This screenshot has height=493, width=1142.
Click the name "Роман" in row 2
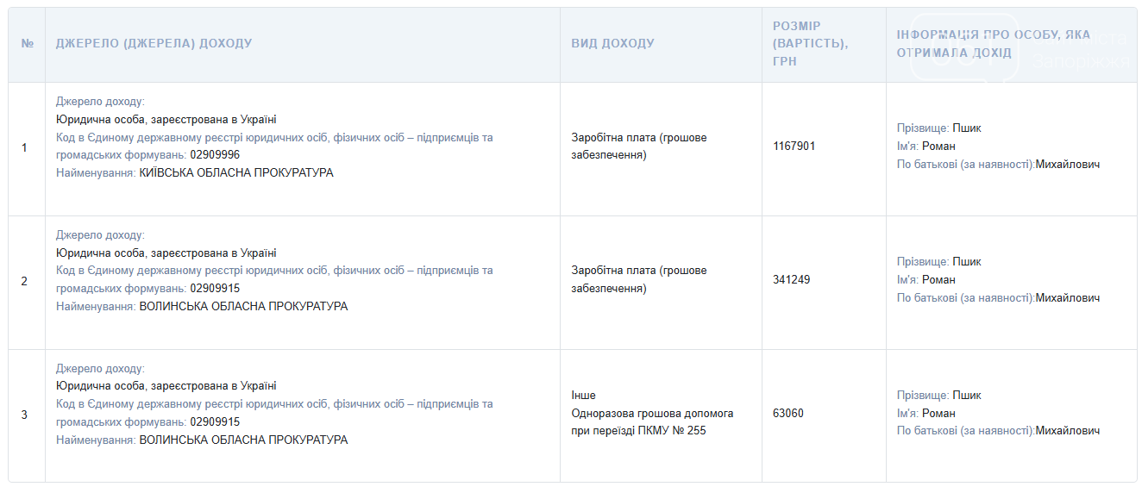point(938,280)
